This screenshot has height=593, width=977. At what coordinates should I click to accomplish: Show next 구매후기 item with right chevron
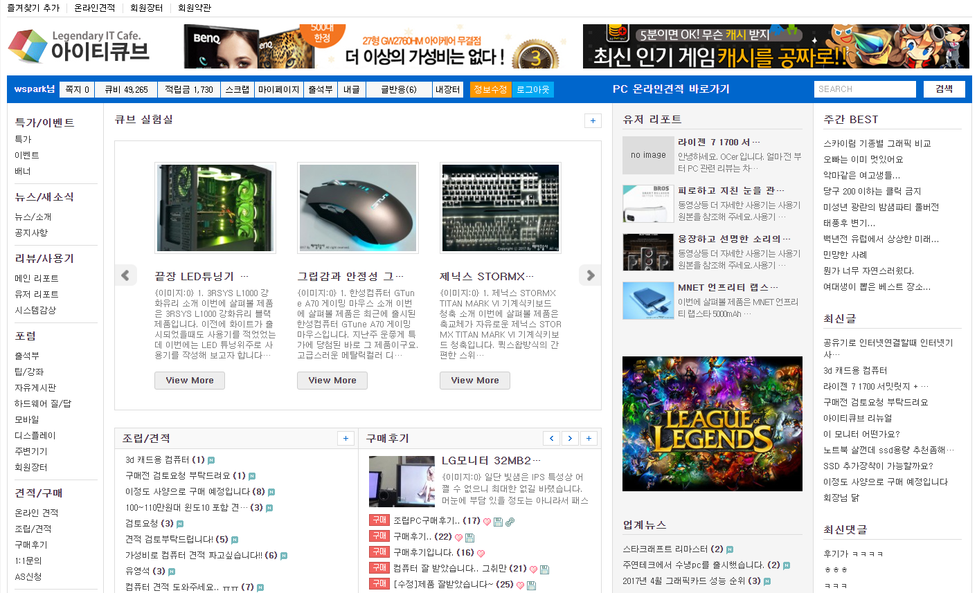pos(570,438)
